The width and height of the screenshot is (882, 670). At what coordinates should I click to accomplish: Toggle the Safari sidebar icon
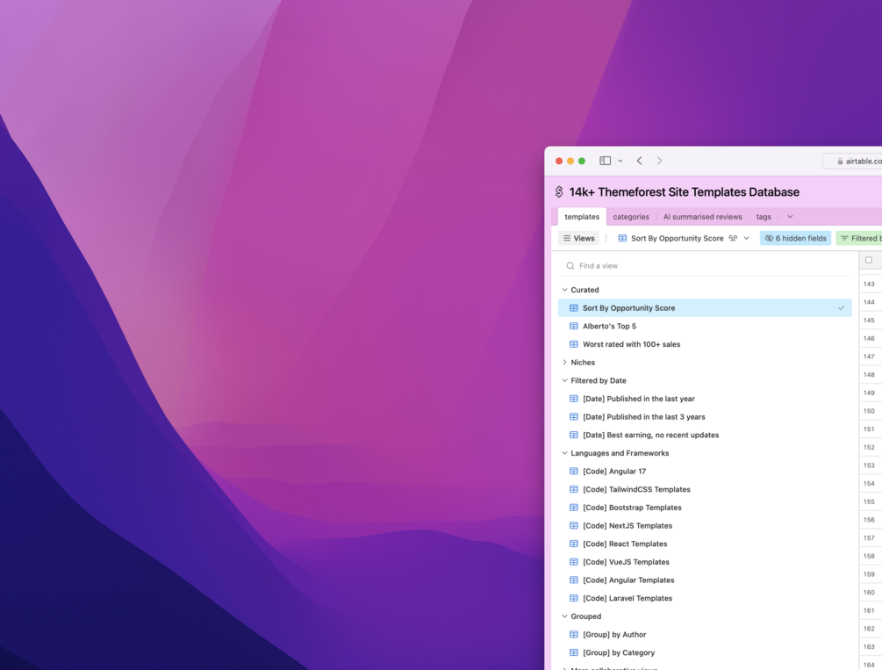(606, 161)
